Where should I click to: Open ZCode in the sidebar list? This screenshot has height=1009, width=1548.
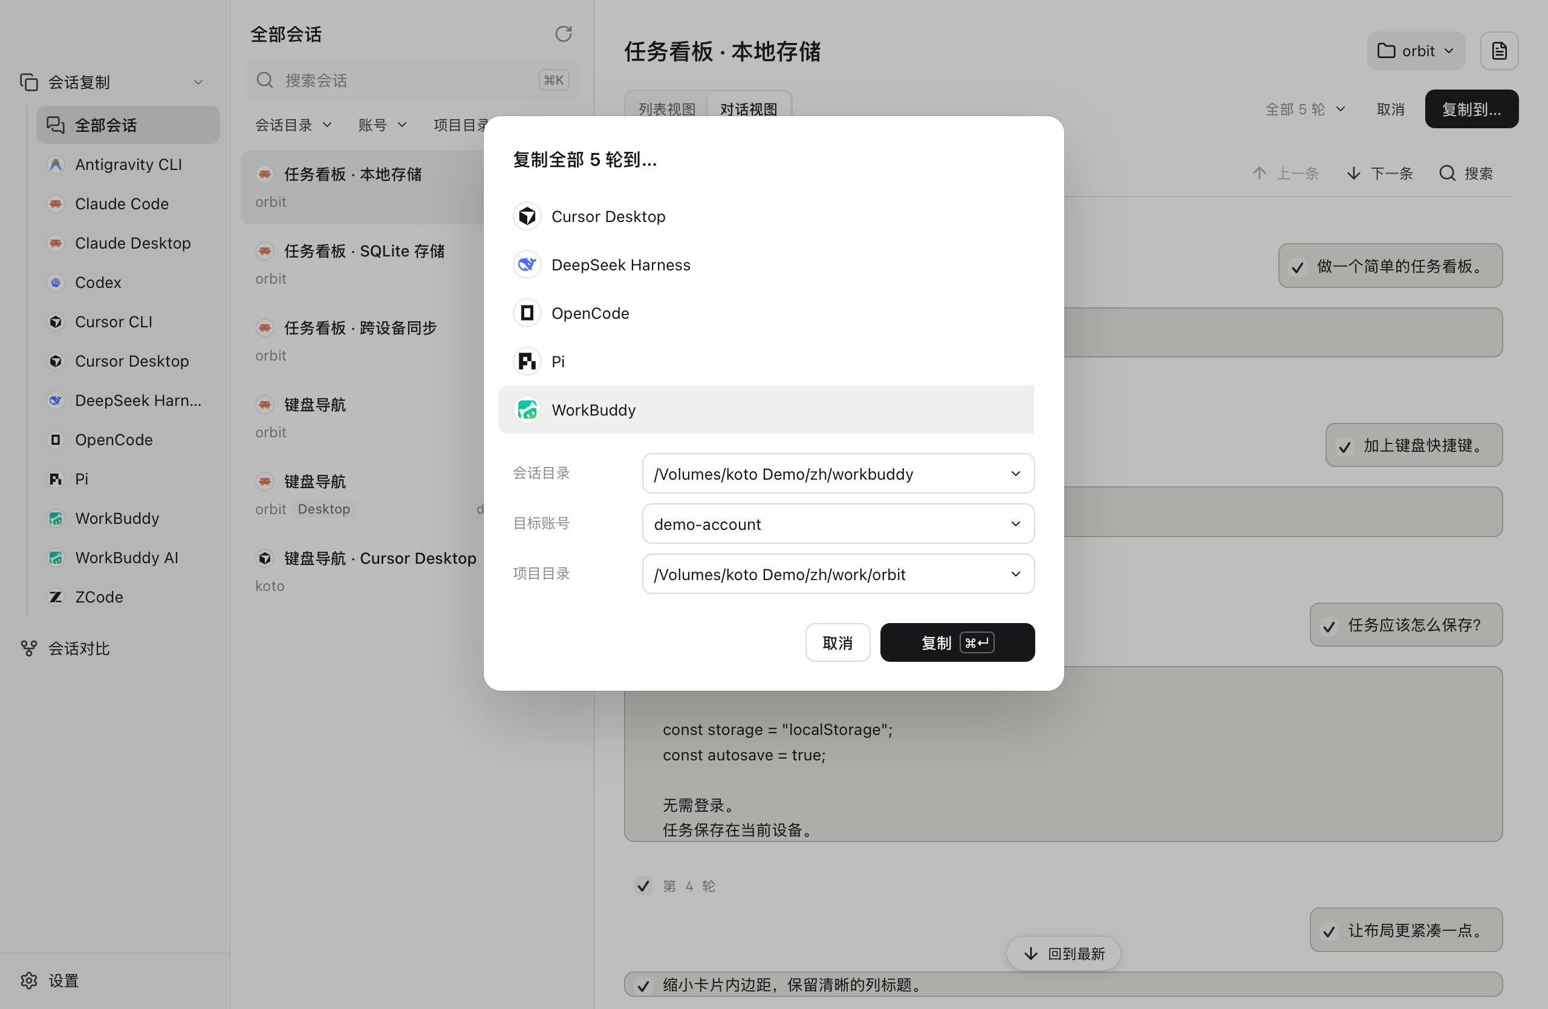tap(128, 596)
